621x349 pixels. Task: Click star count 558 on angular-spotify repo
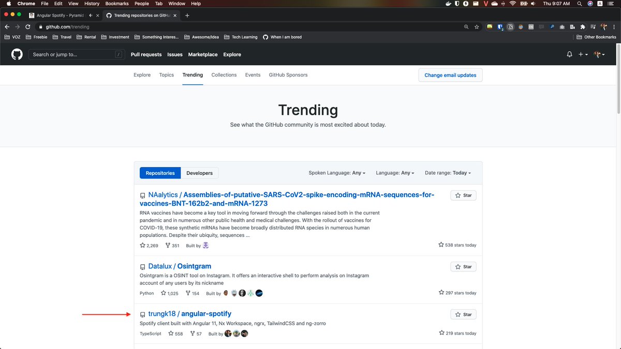coord(175,334)
